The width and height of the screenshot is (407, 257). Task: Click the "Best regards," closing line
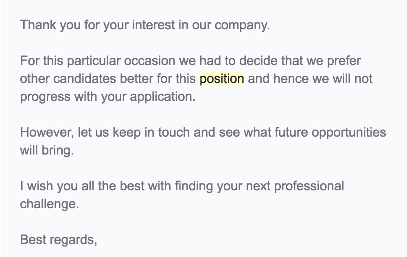tap(58, 240)
